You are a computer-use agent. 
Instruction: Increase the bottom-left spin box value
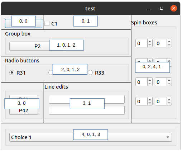(150, 99)
